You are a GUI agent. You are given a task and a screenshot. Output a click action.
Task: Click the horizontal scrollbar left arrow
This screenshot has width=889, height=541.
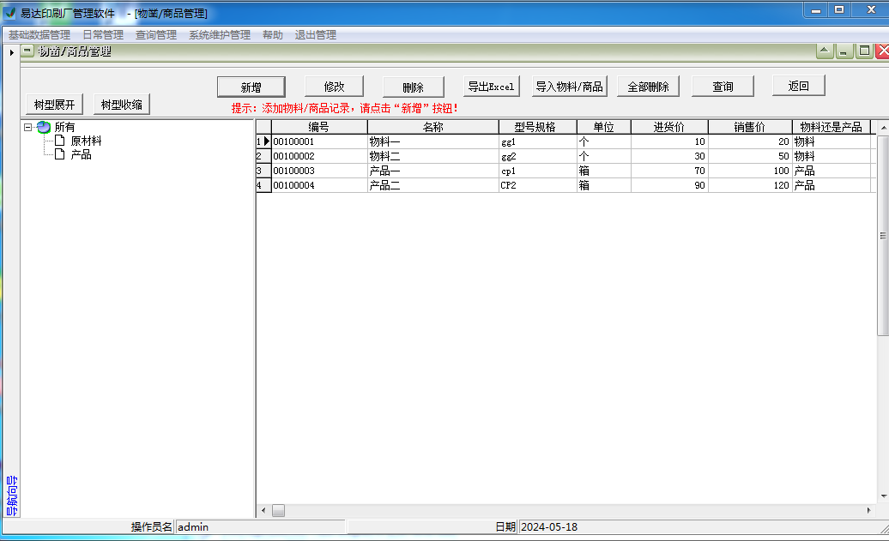(263, 510)
